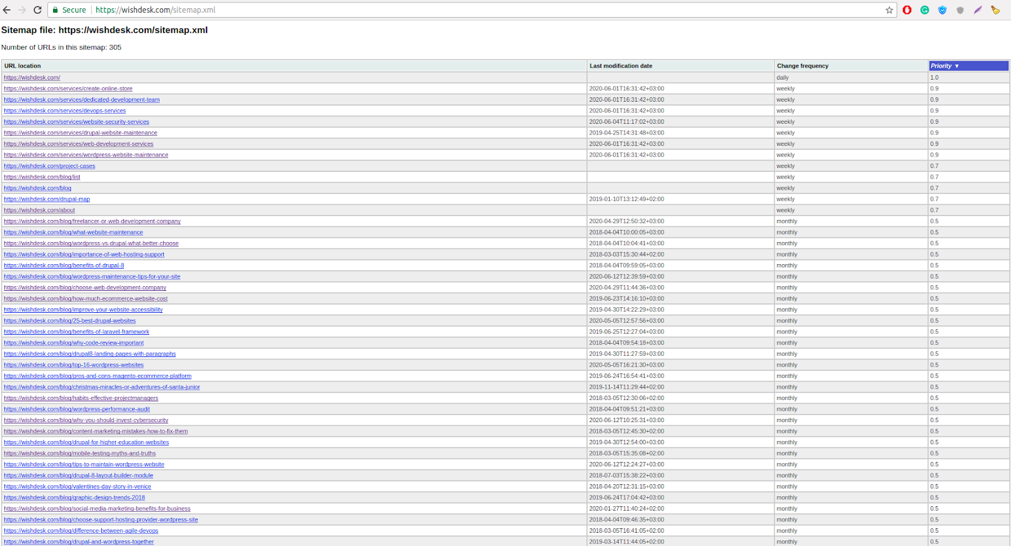This screenshot has height=546, width=1011.
Task: Open the why-you-should-invest-cybersecurity link
Action: pyautogui.click(x=86, y=420)
